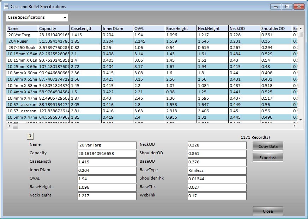Click the Export>> button
308x219 pixels.
pyautogui.click(x=267, y=157)
